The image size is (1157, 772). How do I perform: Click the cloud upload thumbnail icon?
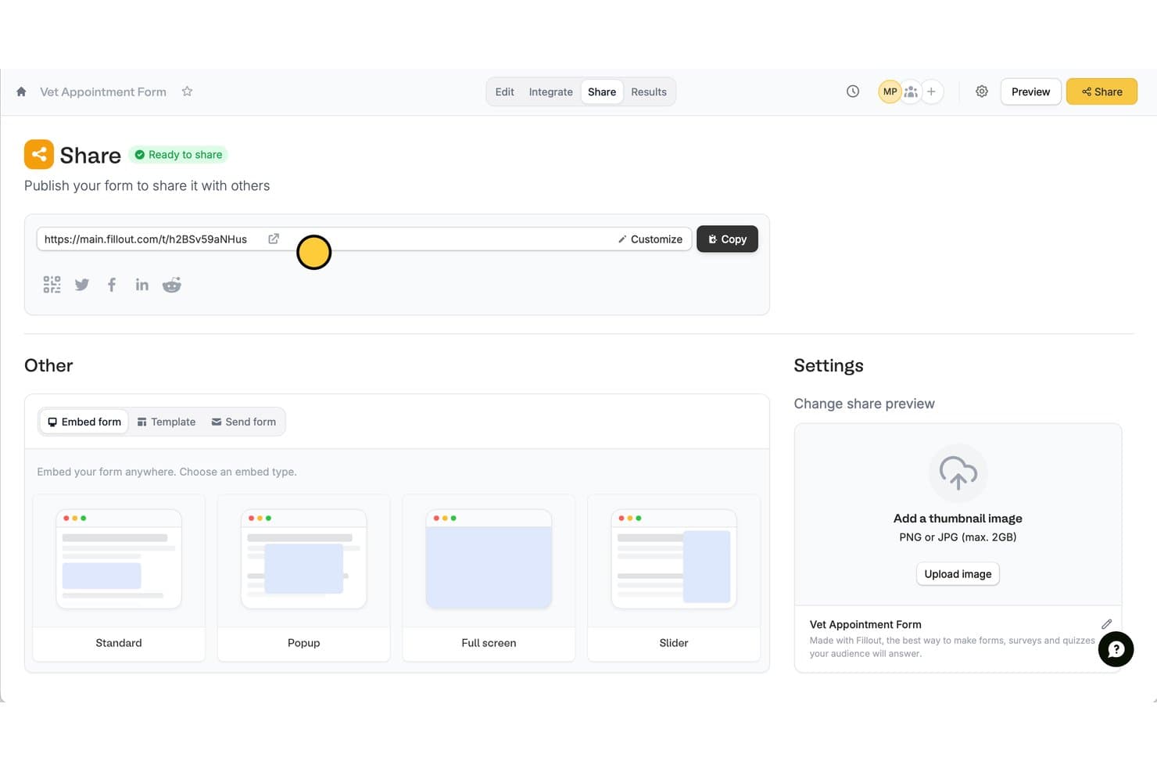pos(958,473)
